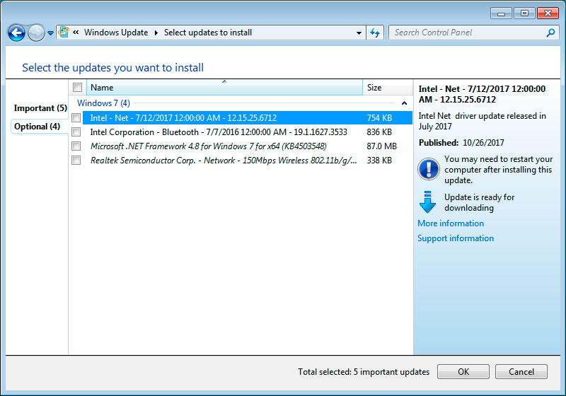The image size is (566, 396).
Task: Expand the address bar history dropdown
Action: (359, 33)
